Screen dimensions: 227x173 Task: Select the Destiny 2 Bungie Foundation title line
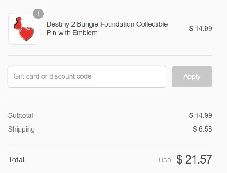tap(107, 24)
